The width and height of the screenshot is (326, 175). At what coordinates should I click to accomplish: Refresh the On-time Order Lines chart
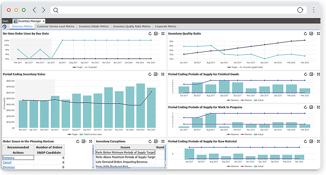click(x=150, y=34)
